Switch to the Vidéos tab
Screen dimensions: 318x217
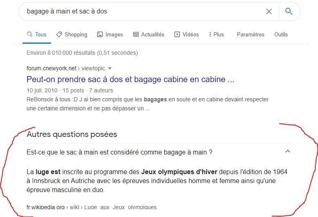click(187, 34)
